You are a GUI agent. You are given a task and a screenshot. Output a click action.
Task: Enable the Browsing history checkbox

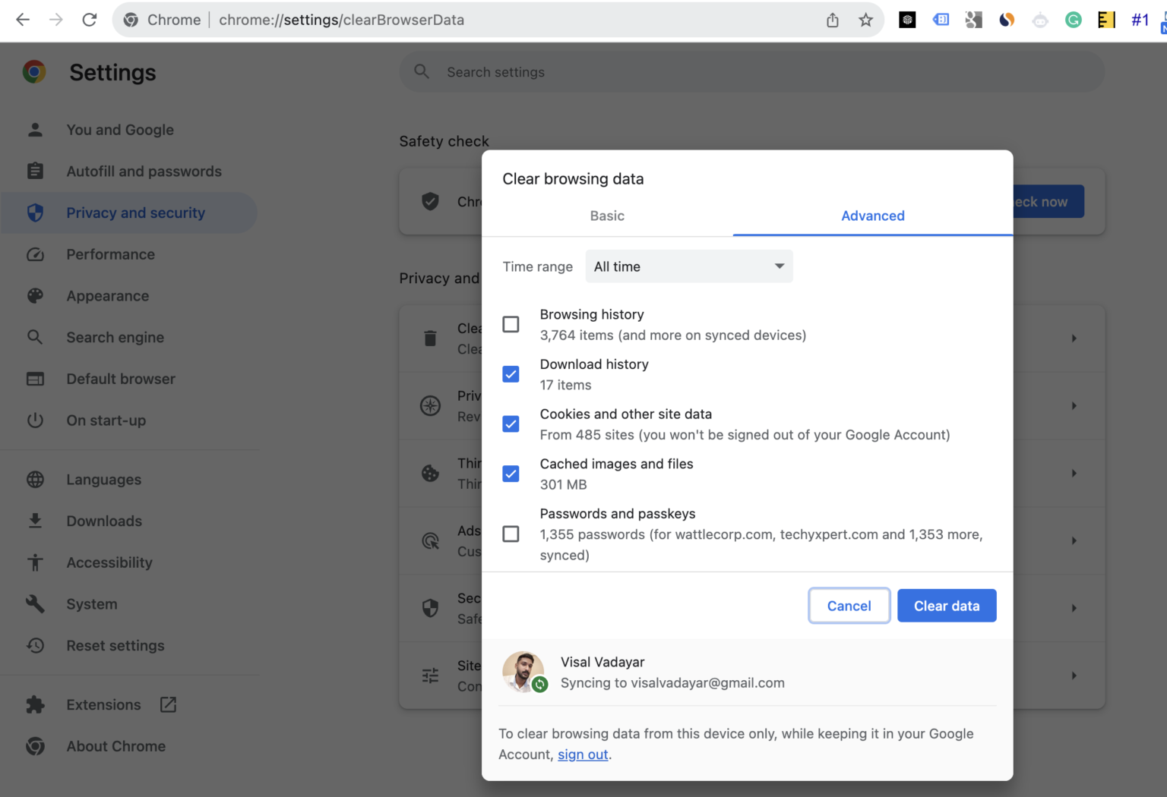pyautogui.click(x=511, y=324)
